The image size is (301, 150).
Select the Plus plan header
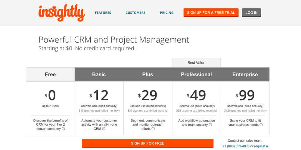coord(147,74)
